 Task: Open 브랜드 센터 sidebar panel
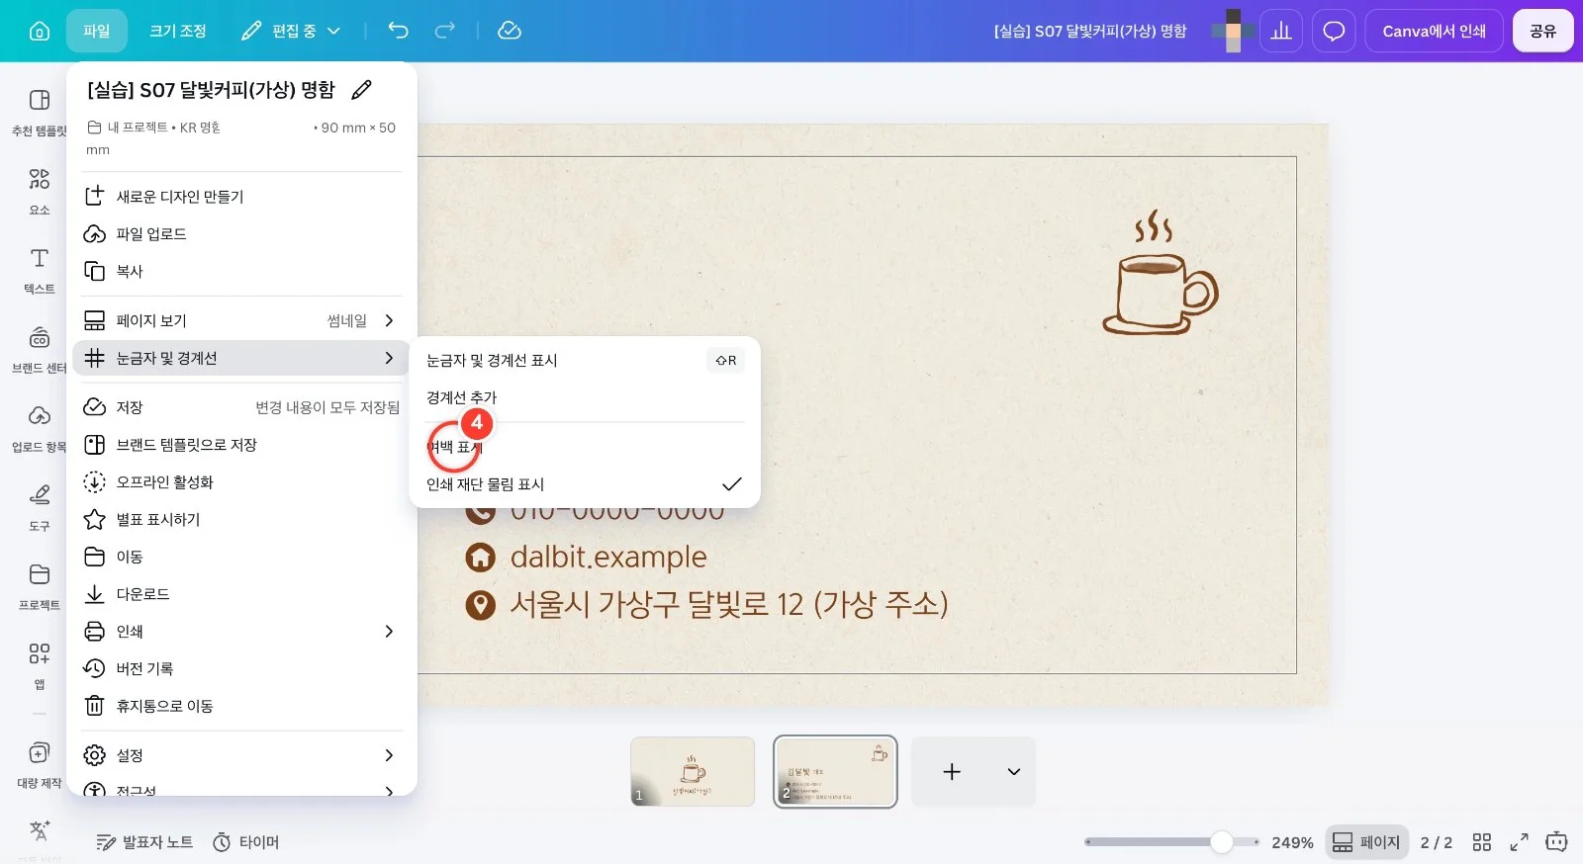tap(40, 349)
